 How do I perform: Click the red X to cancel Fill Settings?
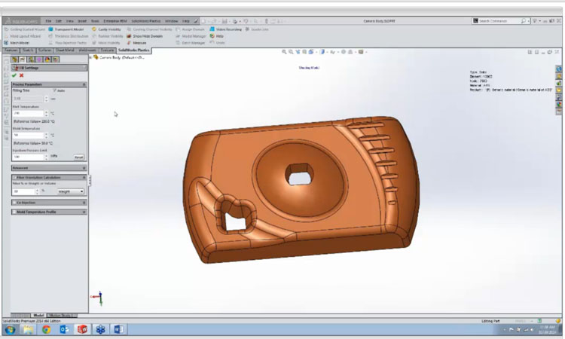point(21,75)
